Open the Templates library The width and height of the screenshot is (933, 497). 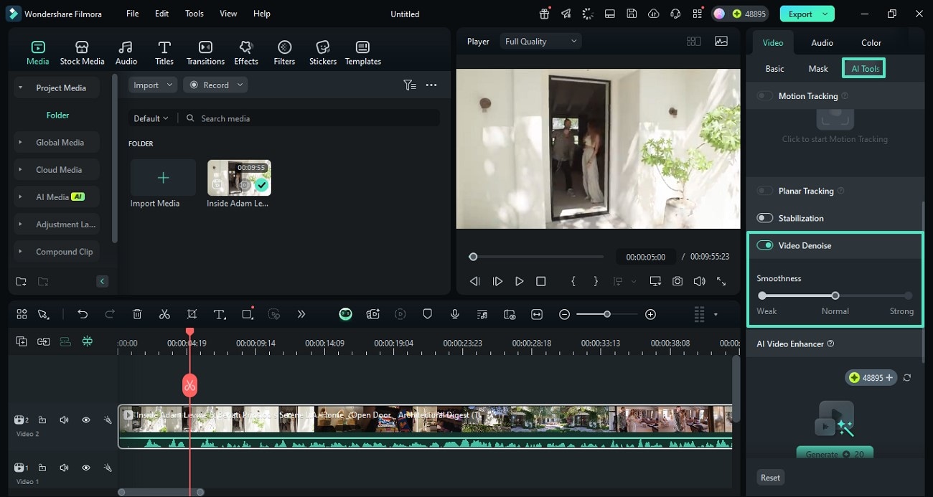363,53
